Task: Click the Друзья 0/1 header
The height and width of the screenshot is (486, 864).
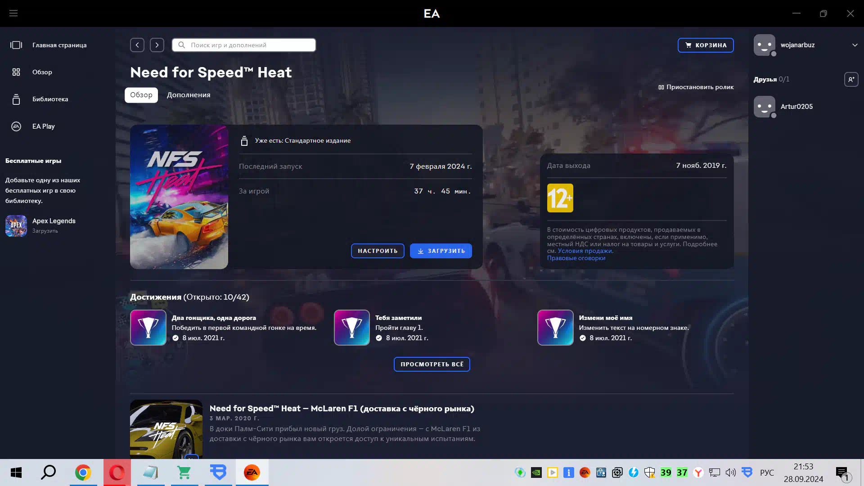Action: (x=771, y=79)
